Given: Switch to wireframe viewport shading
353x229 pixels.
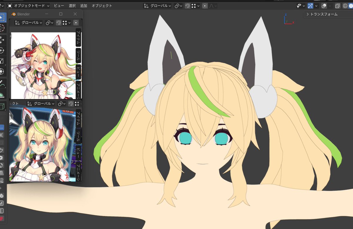Looking at the screenshot, I should point(345,6).
